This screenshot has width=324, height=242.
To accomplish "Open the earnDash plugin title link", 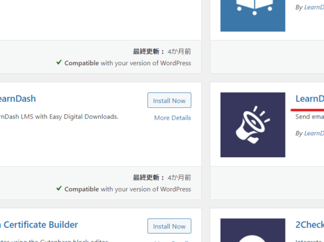I will point(18,98).
